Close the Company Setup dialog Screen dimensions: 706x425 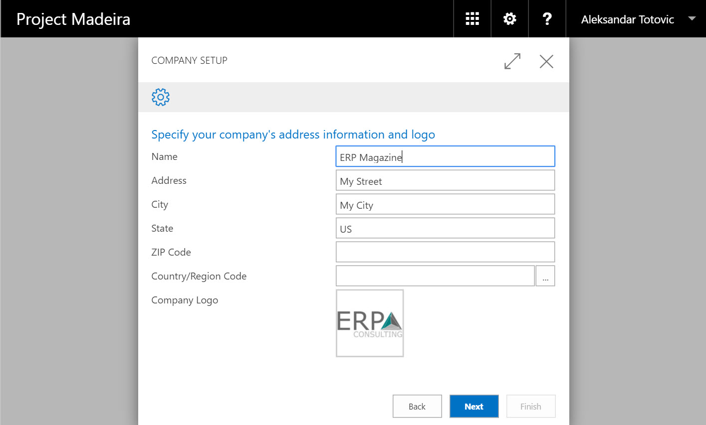tap(546, 61)
